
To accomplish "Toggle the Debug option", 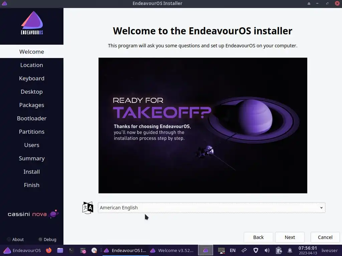I will click(47, 239).
